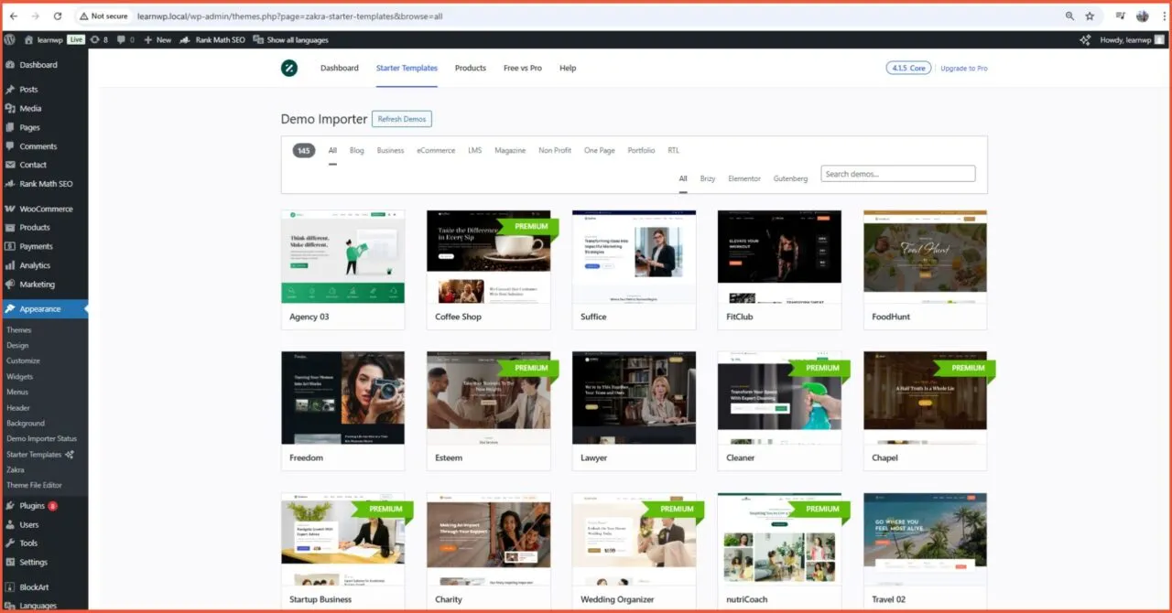
Task: Click the WordPress logo in the admin bar
Action: [x=9, y=39]
